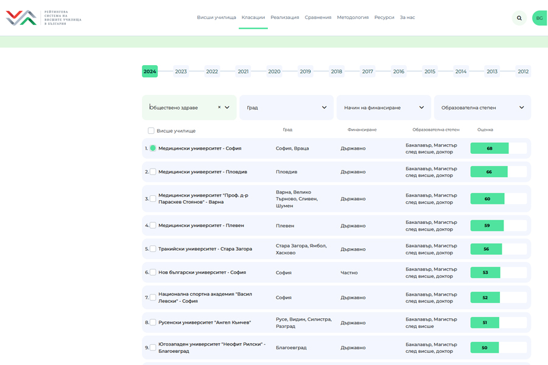This screenshot has width=548, height=365.
Task: Click the Плевен city cell
Action: pyautogui.click(x=285, y=226)
